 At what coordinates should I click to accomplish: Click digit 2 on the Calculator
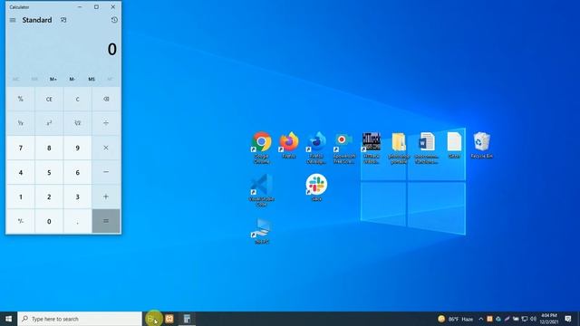tap(49, 197)
